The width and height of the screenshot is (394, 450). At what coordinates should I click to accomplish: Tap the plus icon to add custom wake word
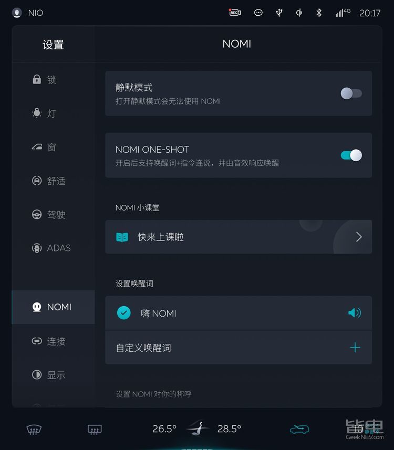tap(355, 348)
